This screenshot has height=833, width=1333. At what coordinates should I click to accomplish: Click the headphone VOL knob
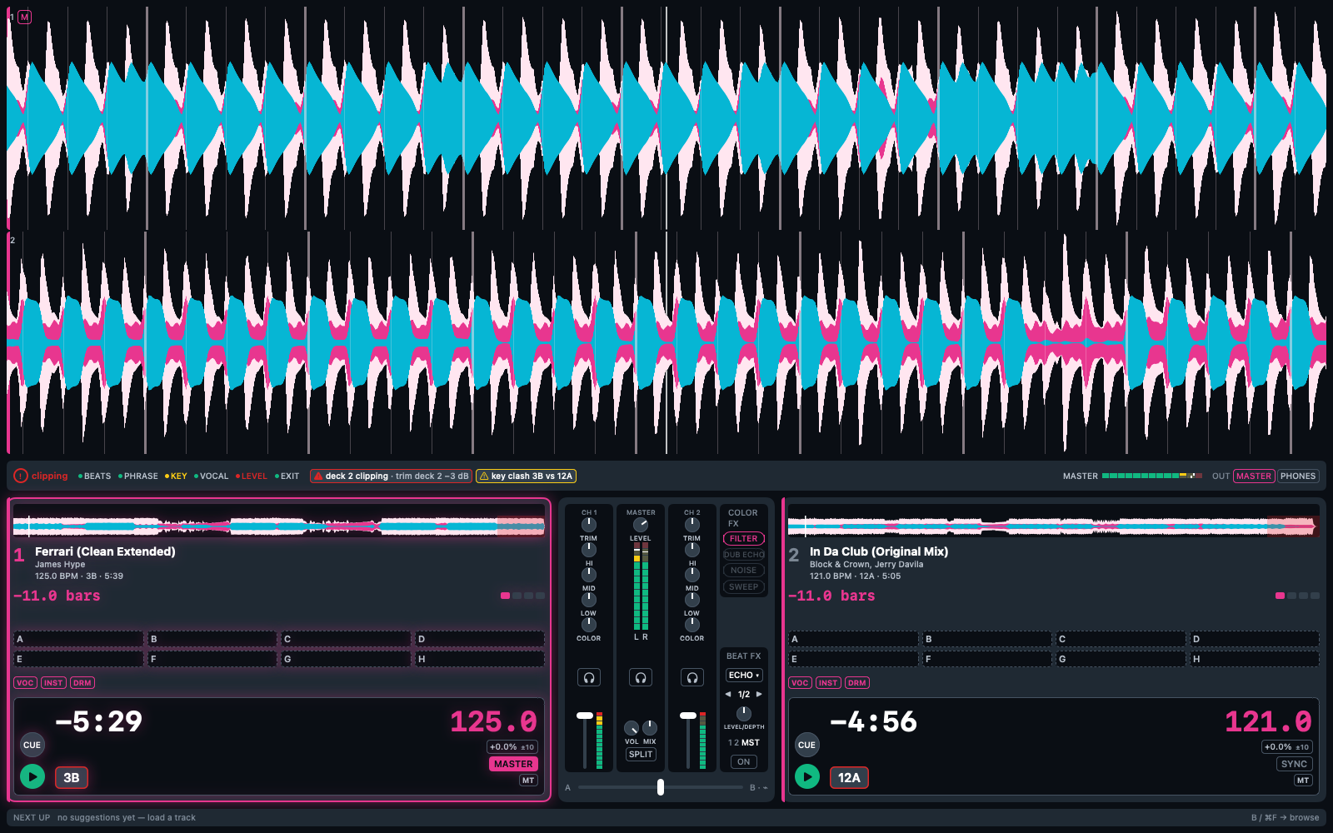[632, 728]
